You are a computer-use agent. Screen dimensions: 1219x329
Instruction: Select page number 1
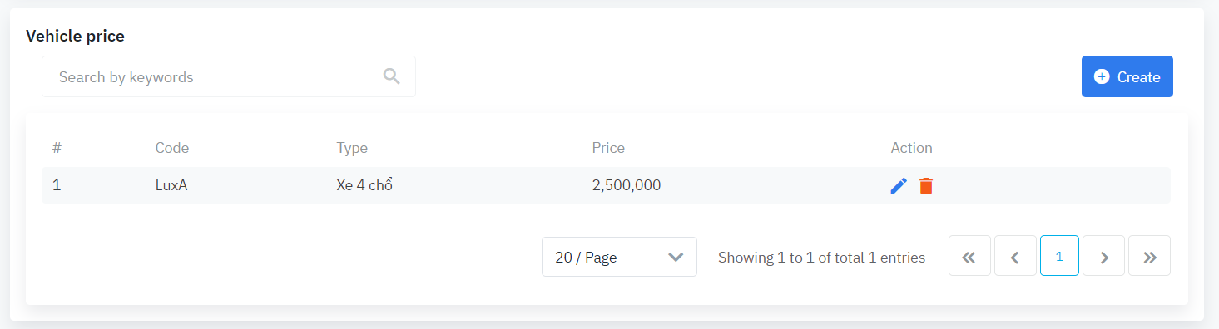click(x=1059, y=256)
